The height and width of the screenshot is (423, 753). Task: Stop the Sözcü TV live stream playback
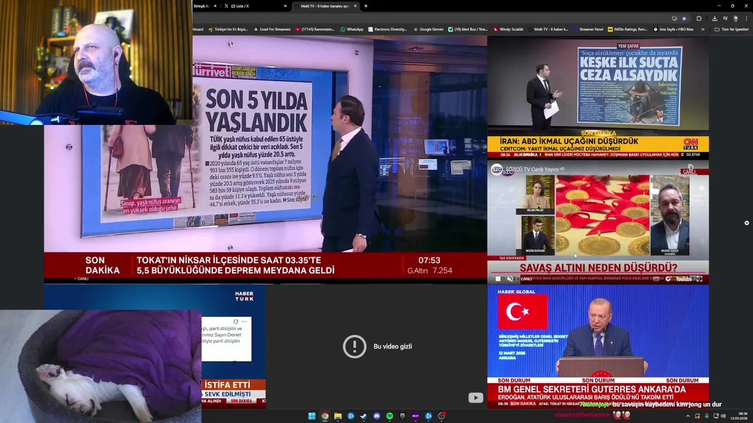[498, 279]
